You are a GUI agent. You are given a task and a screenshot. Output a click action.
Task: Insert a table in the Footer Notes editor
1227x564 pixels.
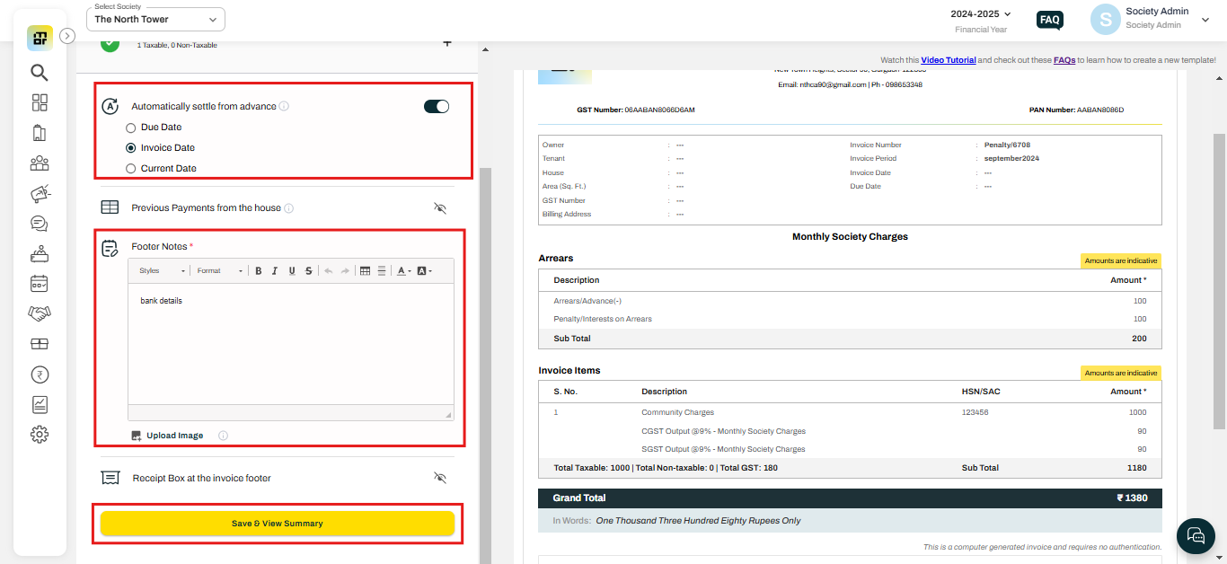point(366,270)
